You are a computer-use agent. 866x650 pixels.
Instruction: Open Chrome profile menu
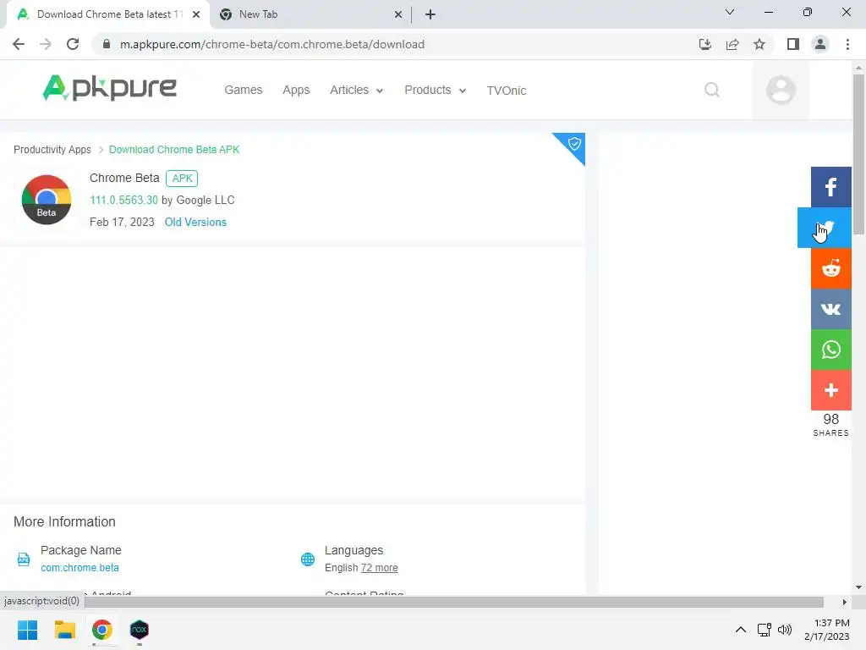(820, 44)
